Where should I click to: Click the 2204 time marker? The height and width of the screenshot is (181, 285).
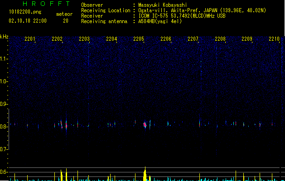click(111, 39)
